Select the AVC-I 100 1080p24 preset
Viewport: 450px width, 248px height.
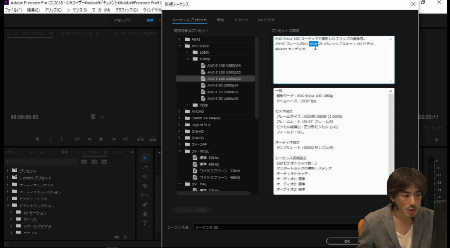point(224,66)
